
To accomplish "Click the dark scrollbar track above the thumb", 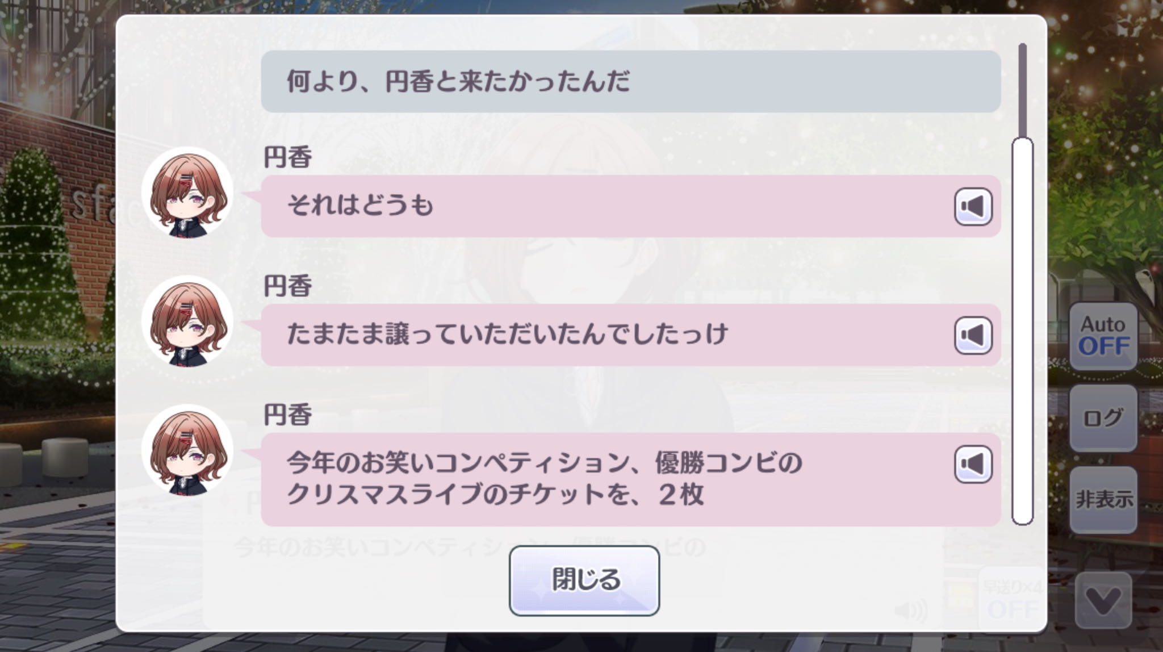I will [x=1022, y=91].
